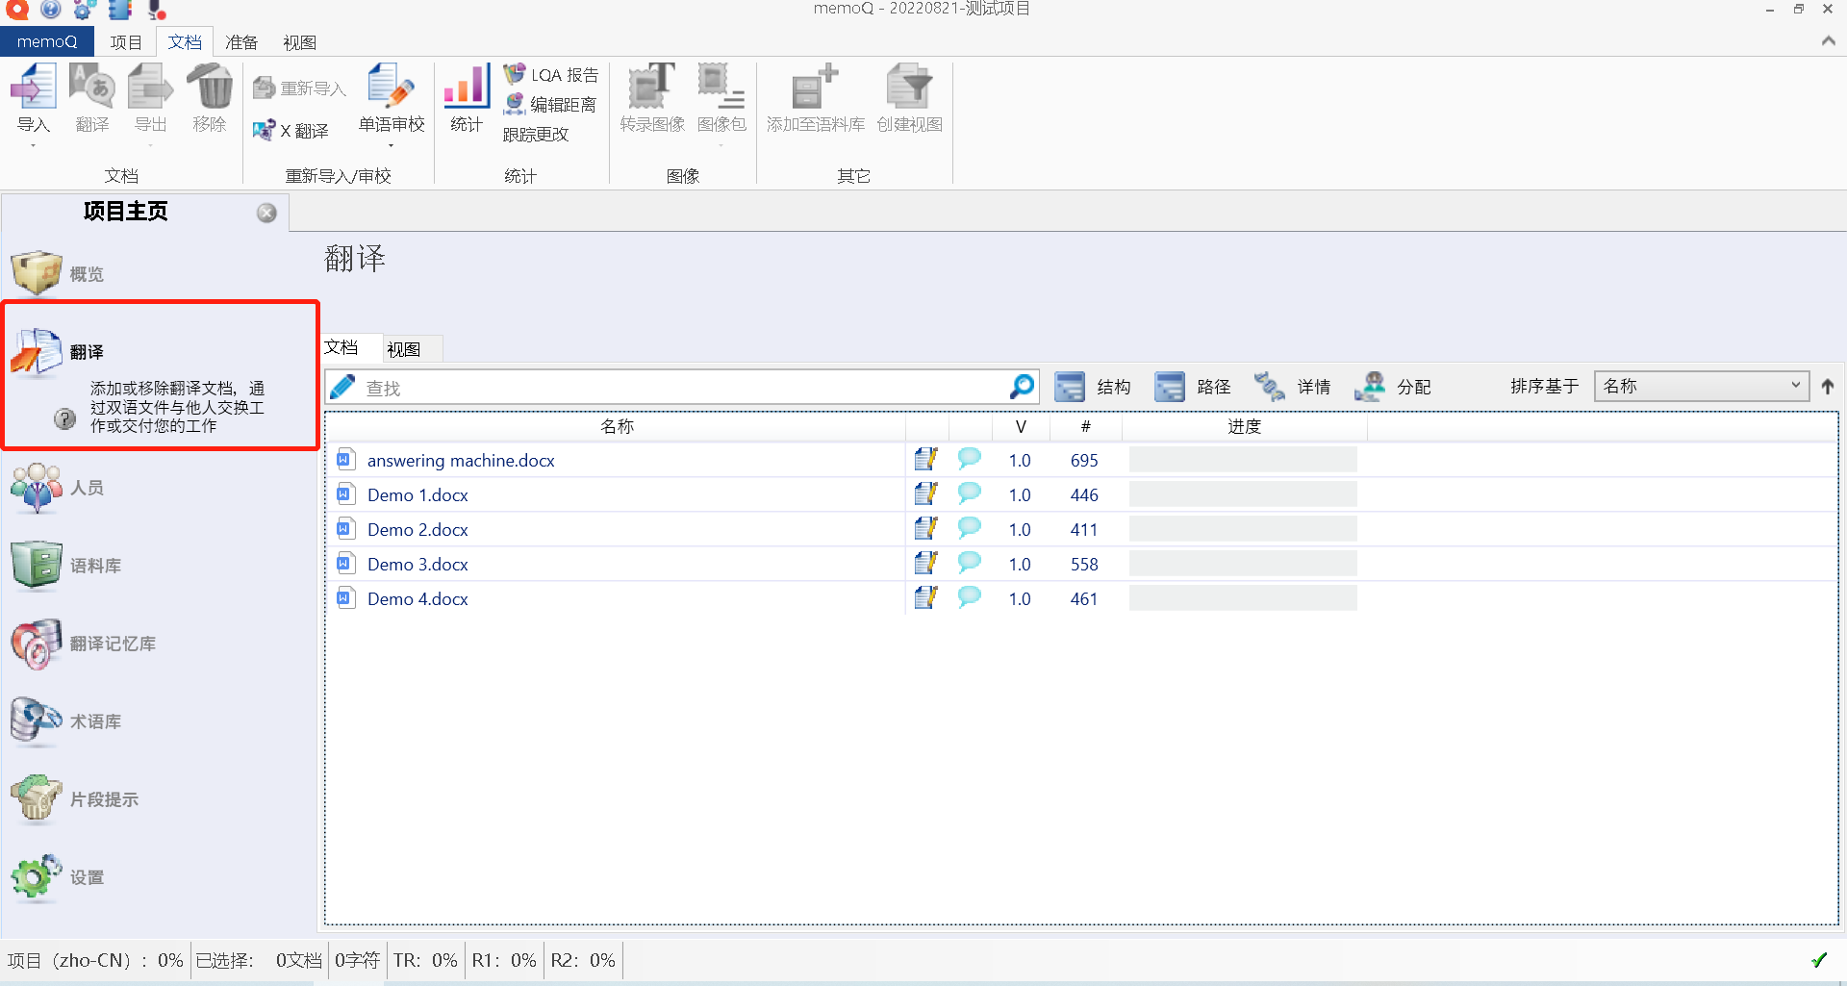Expand the 导入 dropdown arrow
Screen dimensions: 1847x986
(x=33, y=145)
